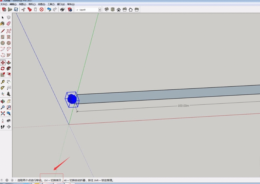The height and width of the screenshot is (184, 260).
Task: Switch to Iso view house icon
Action: [x=106, y=10]
